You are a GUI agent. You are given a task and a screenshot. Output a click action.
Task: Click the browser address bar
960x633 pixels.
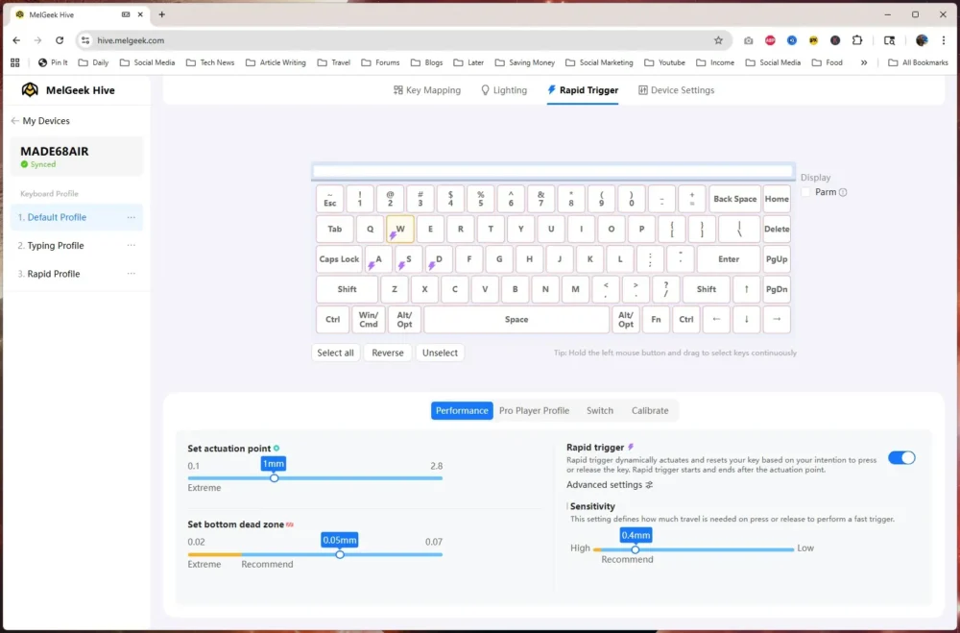pos(404,40)
